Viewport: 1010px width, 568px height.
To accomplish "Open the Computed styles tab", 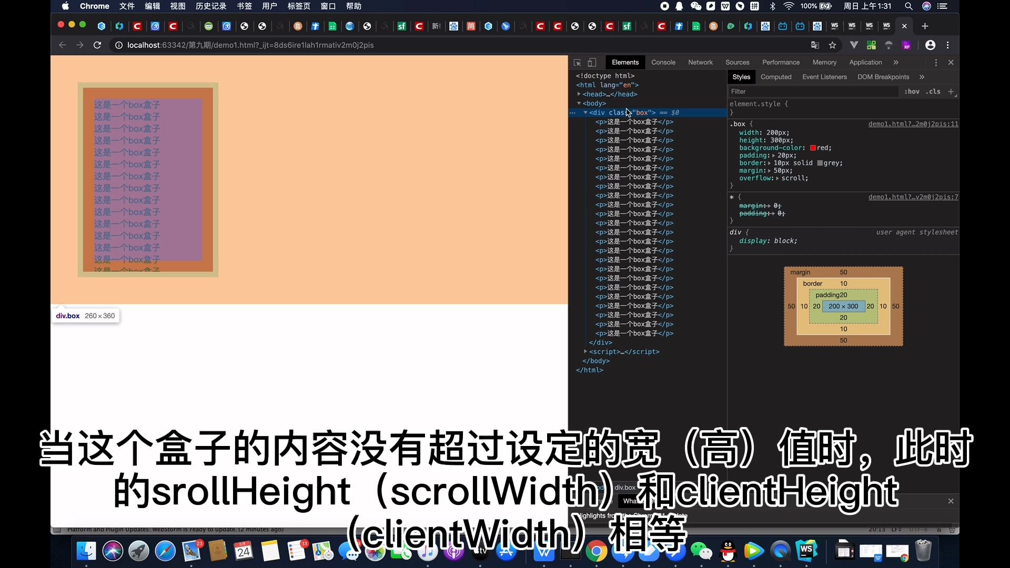I will point(776,77).
